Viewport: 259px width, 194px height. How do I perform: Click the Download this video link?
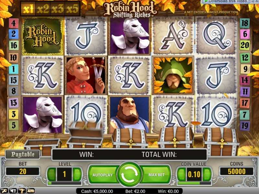[228, 2]
